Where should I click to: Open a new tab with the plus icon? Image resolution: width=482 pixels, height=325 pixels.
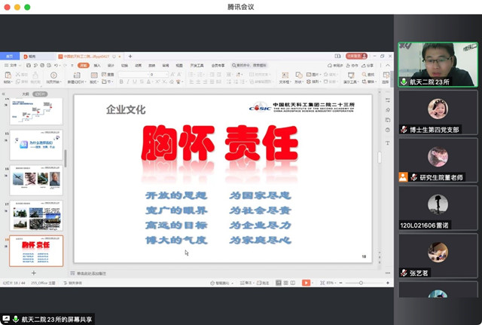click(x=130, y=57)
